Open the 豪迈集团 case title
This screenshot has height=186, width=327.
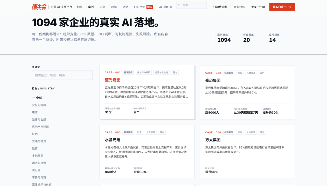pos(213,80)
